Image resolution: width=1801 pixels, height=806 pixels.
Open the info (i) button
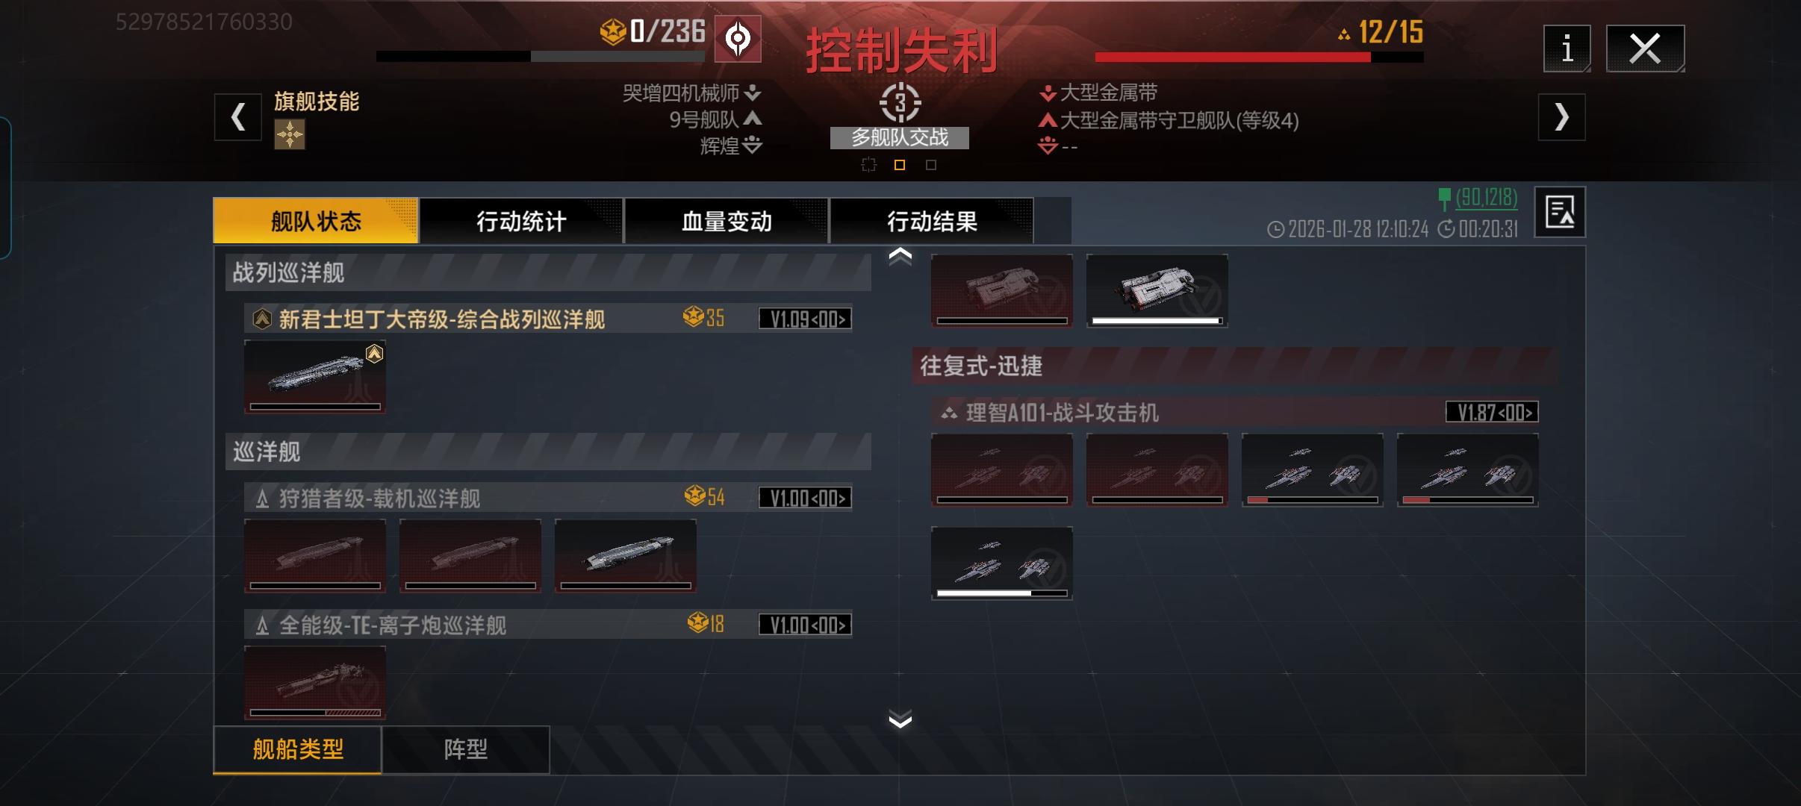click(1567, 49)
